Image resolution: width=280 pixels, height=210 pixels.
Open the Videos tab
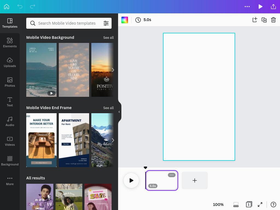coord(10,141)
